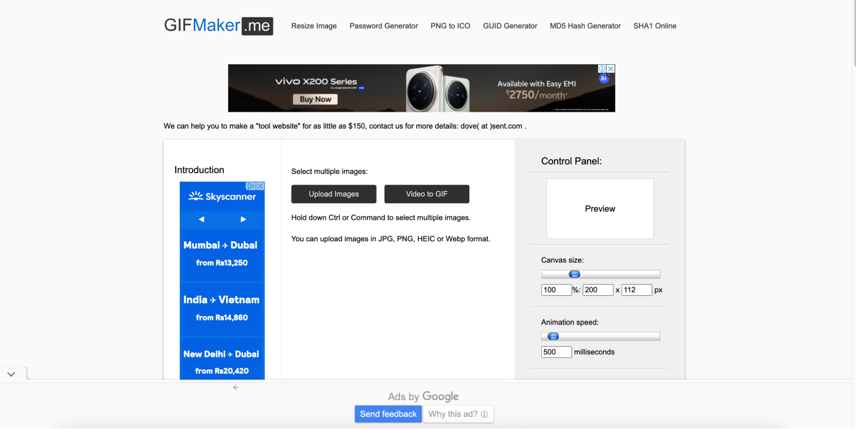Click the Upload Images button
Viewport: 856px width, 429px height.
tap(334, 194)
